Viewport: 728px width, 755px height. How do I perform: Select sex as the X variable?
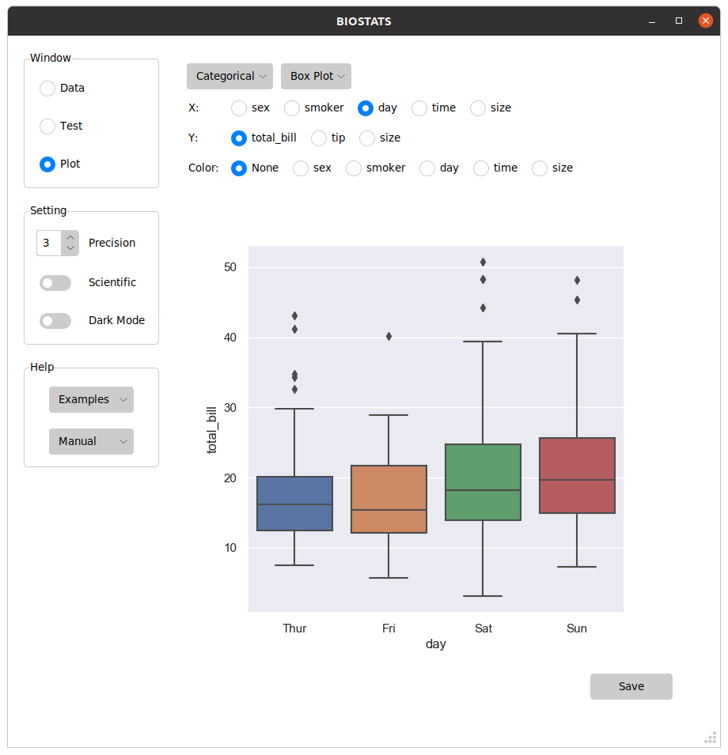pyautogui.click(x=238, y=108)
